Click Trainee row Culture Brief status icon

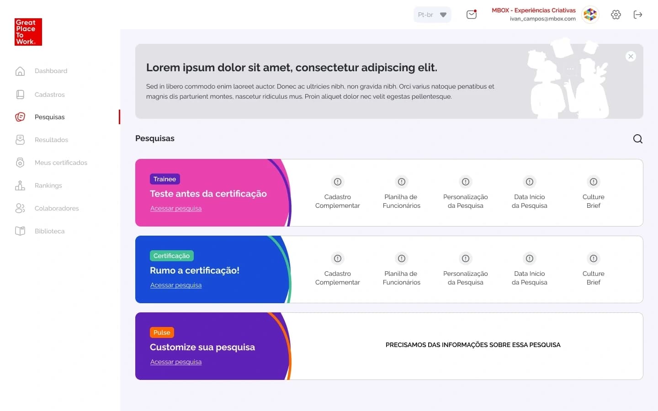coord(594,182)
